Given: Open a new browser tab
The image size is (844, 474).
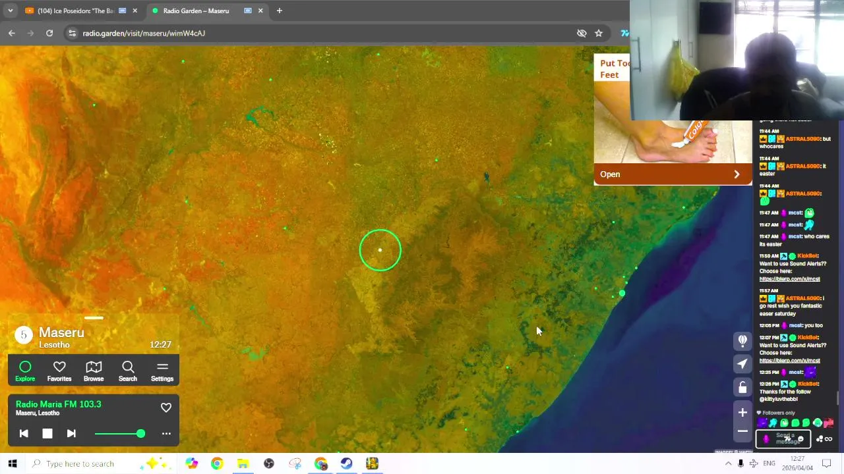Looking at the screenshot, I should [280, 11].
